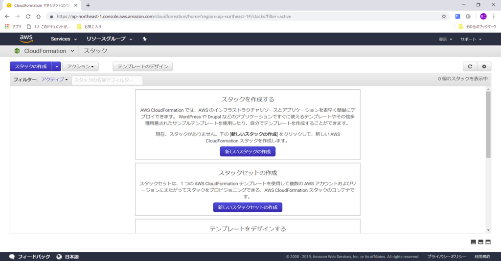The width and height of the screenshot is (501, 261).
Task: Open the gray circular extension icon
Action: (468, 16)
